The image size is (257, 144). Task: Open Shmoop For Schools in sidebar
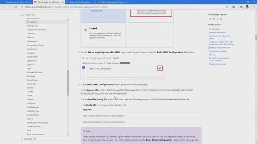point(35,45)
